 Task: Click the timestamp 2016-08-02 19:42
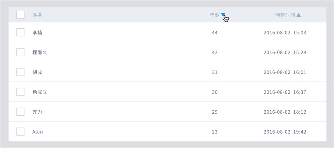click(x=285, y=132)
